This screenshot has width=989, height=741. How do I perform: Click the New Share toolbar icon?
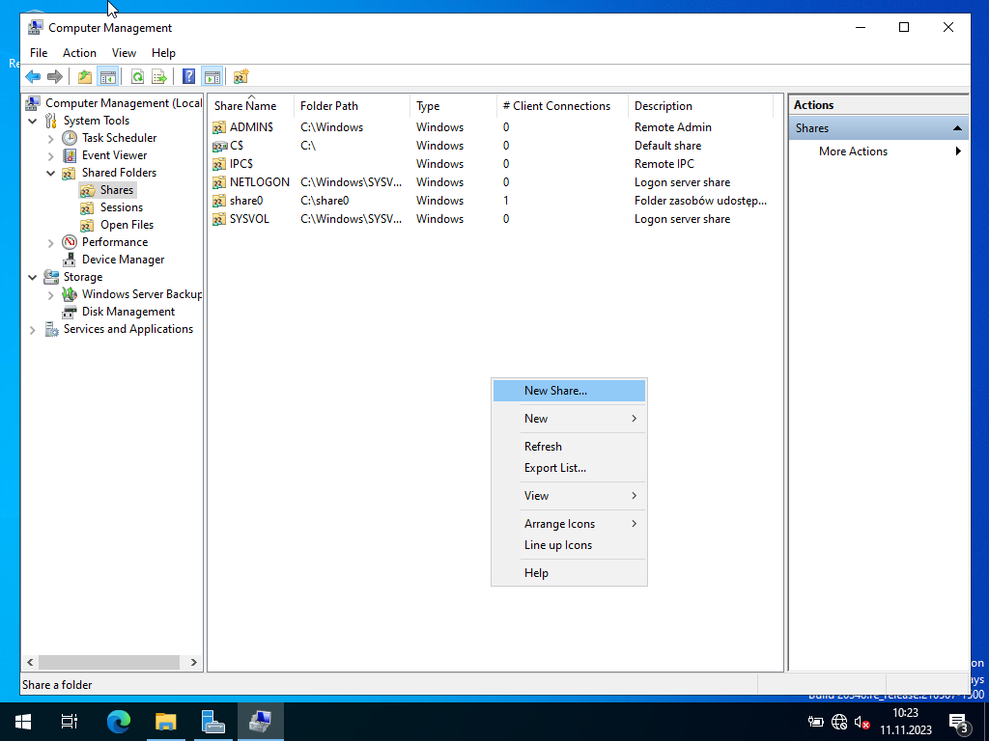[241, 76]
